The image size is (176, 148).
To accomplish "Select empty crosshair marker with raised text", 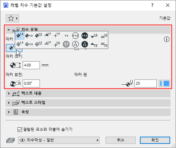I will [20, 44].
